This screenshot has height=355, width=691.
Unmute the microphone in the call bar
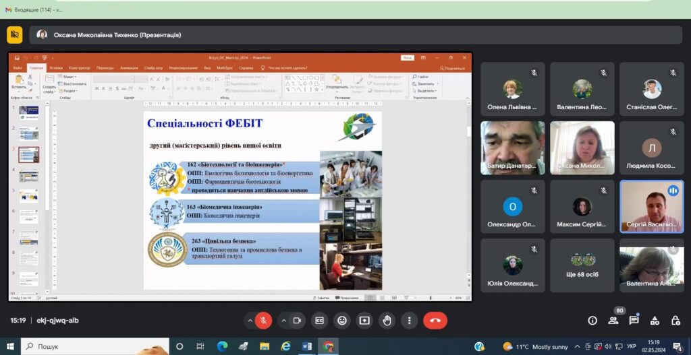coord(264,321)
